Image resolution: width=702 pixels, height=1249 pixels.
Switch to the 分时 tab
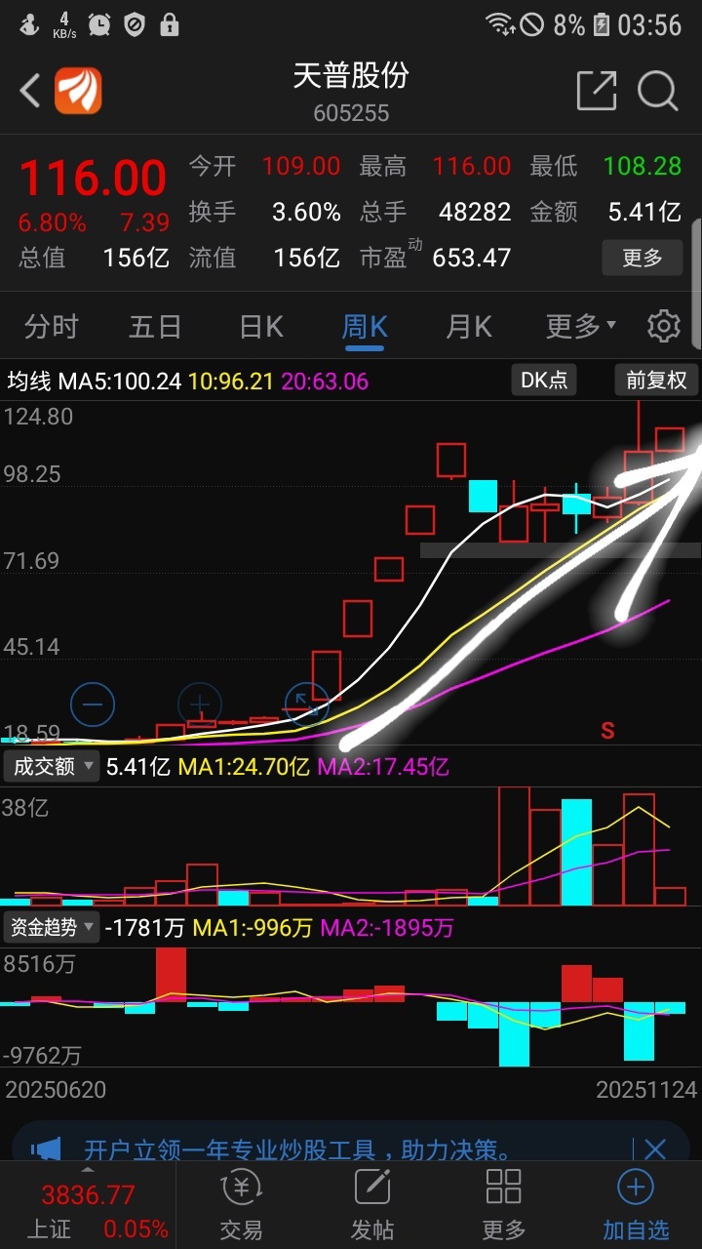click(x=51, y=327)
